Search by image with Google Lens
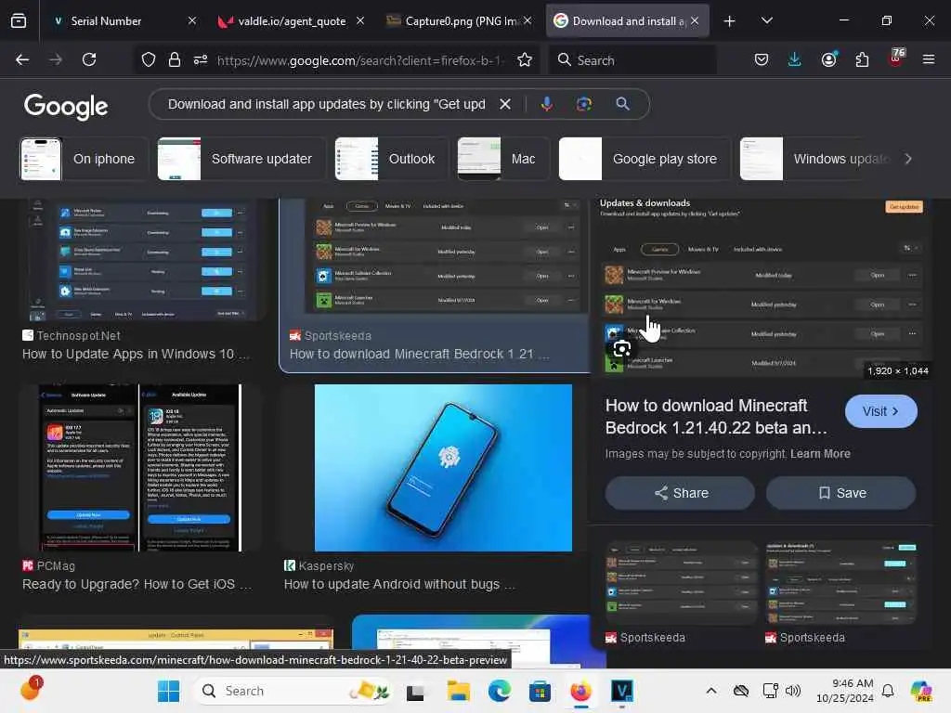 [x=583, y=104]
